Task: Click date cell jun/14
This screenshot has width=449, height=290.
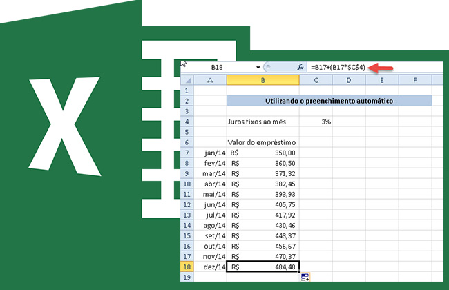Action: [210, 204]
